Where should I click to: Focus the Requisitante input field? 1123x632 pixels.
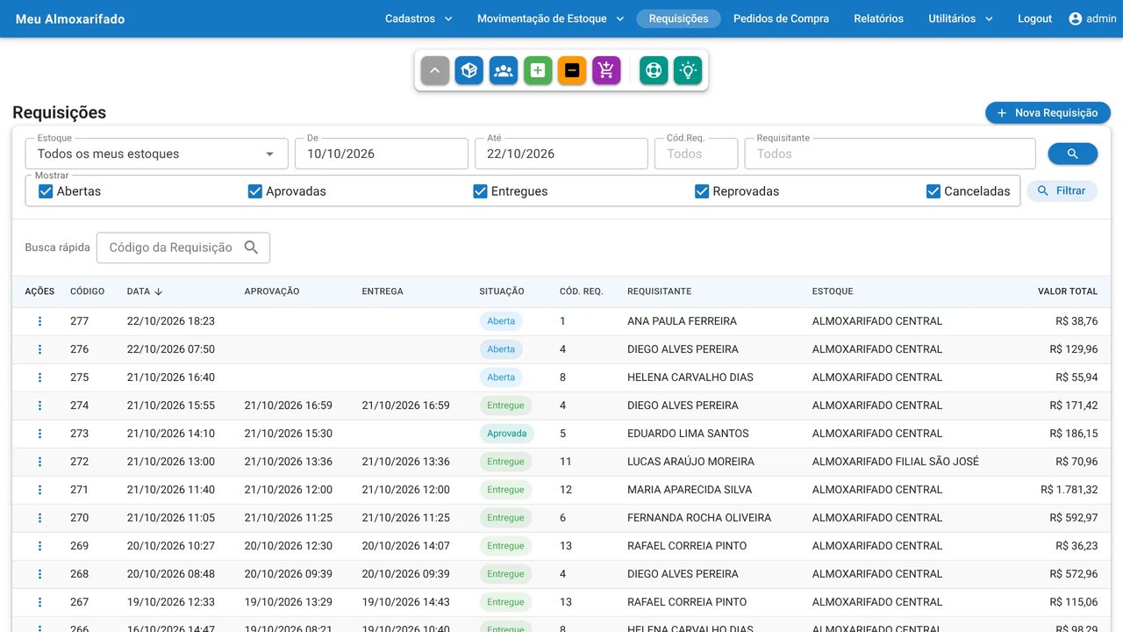pos(890,154)
